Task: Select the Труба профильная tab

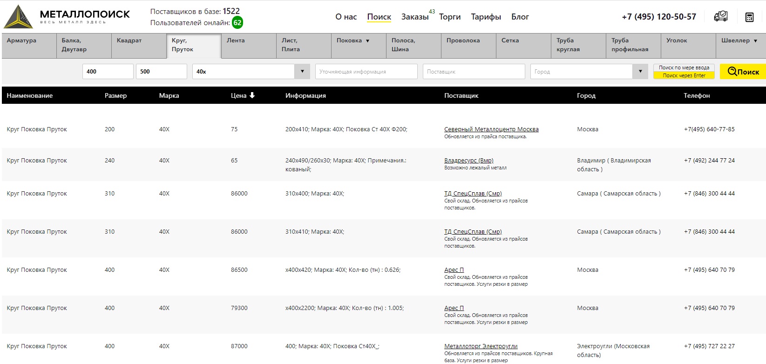Action: [630, 45]
